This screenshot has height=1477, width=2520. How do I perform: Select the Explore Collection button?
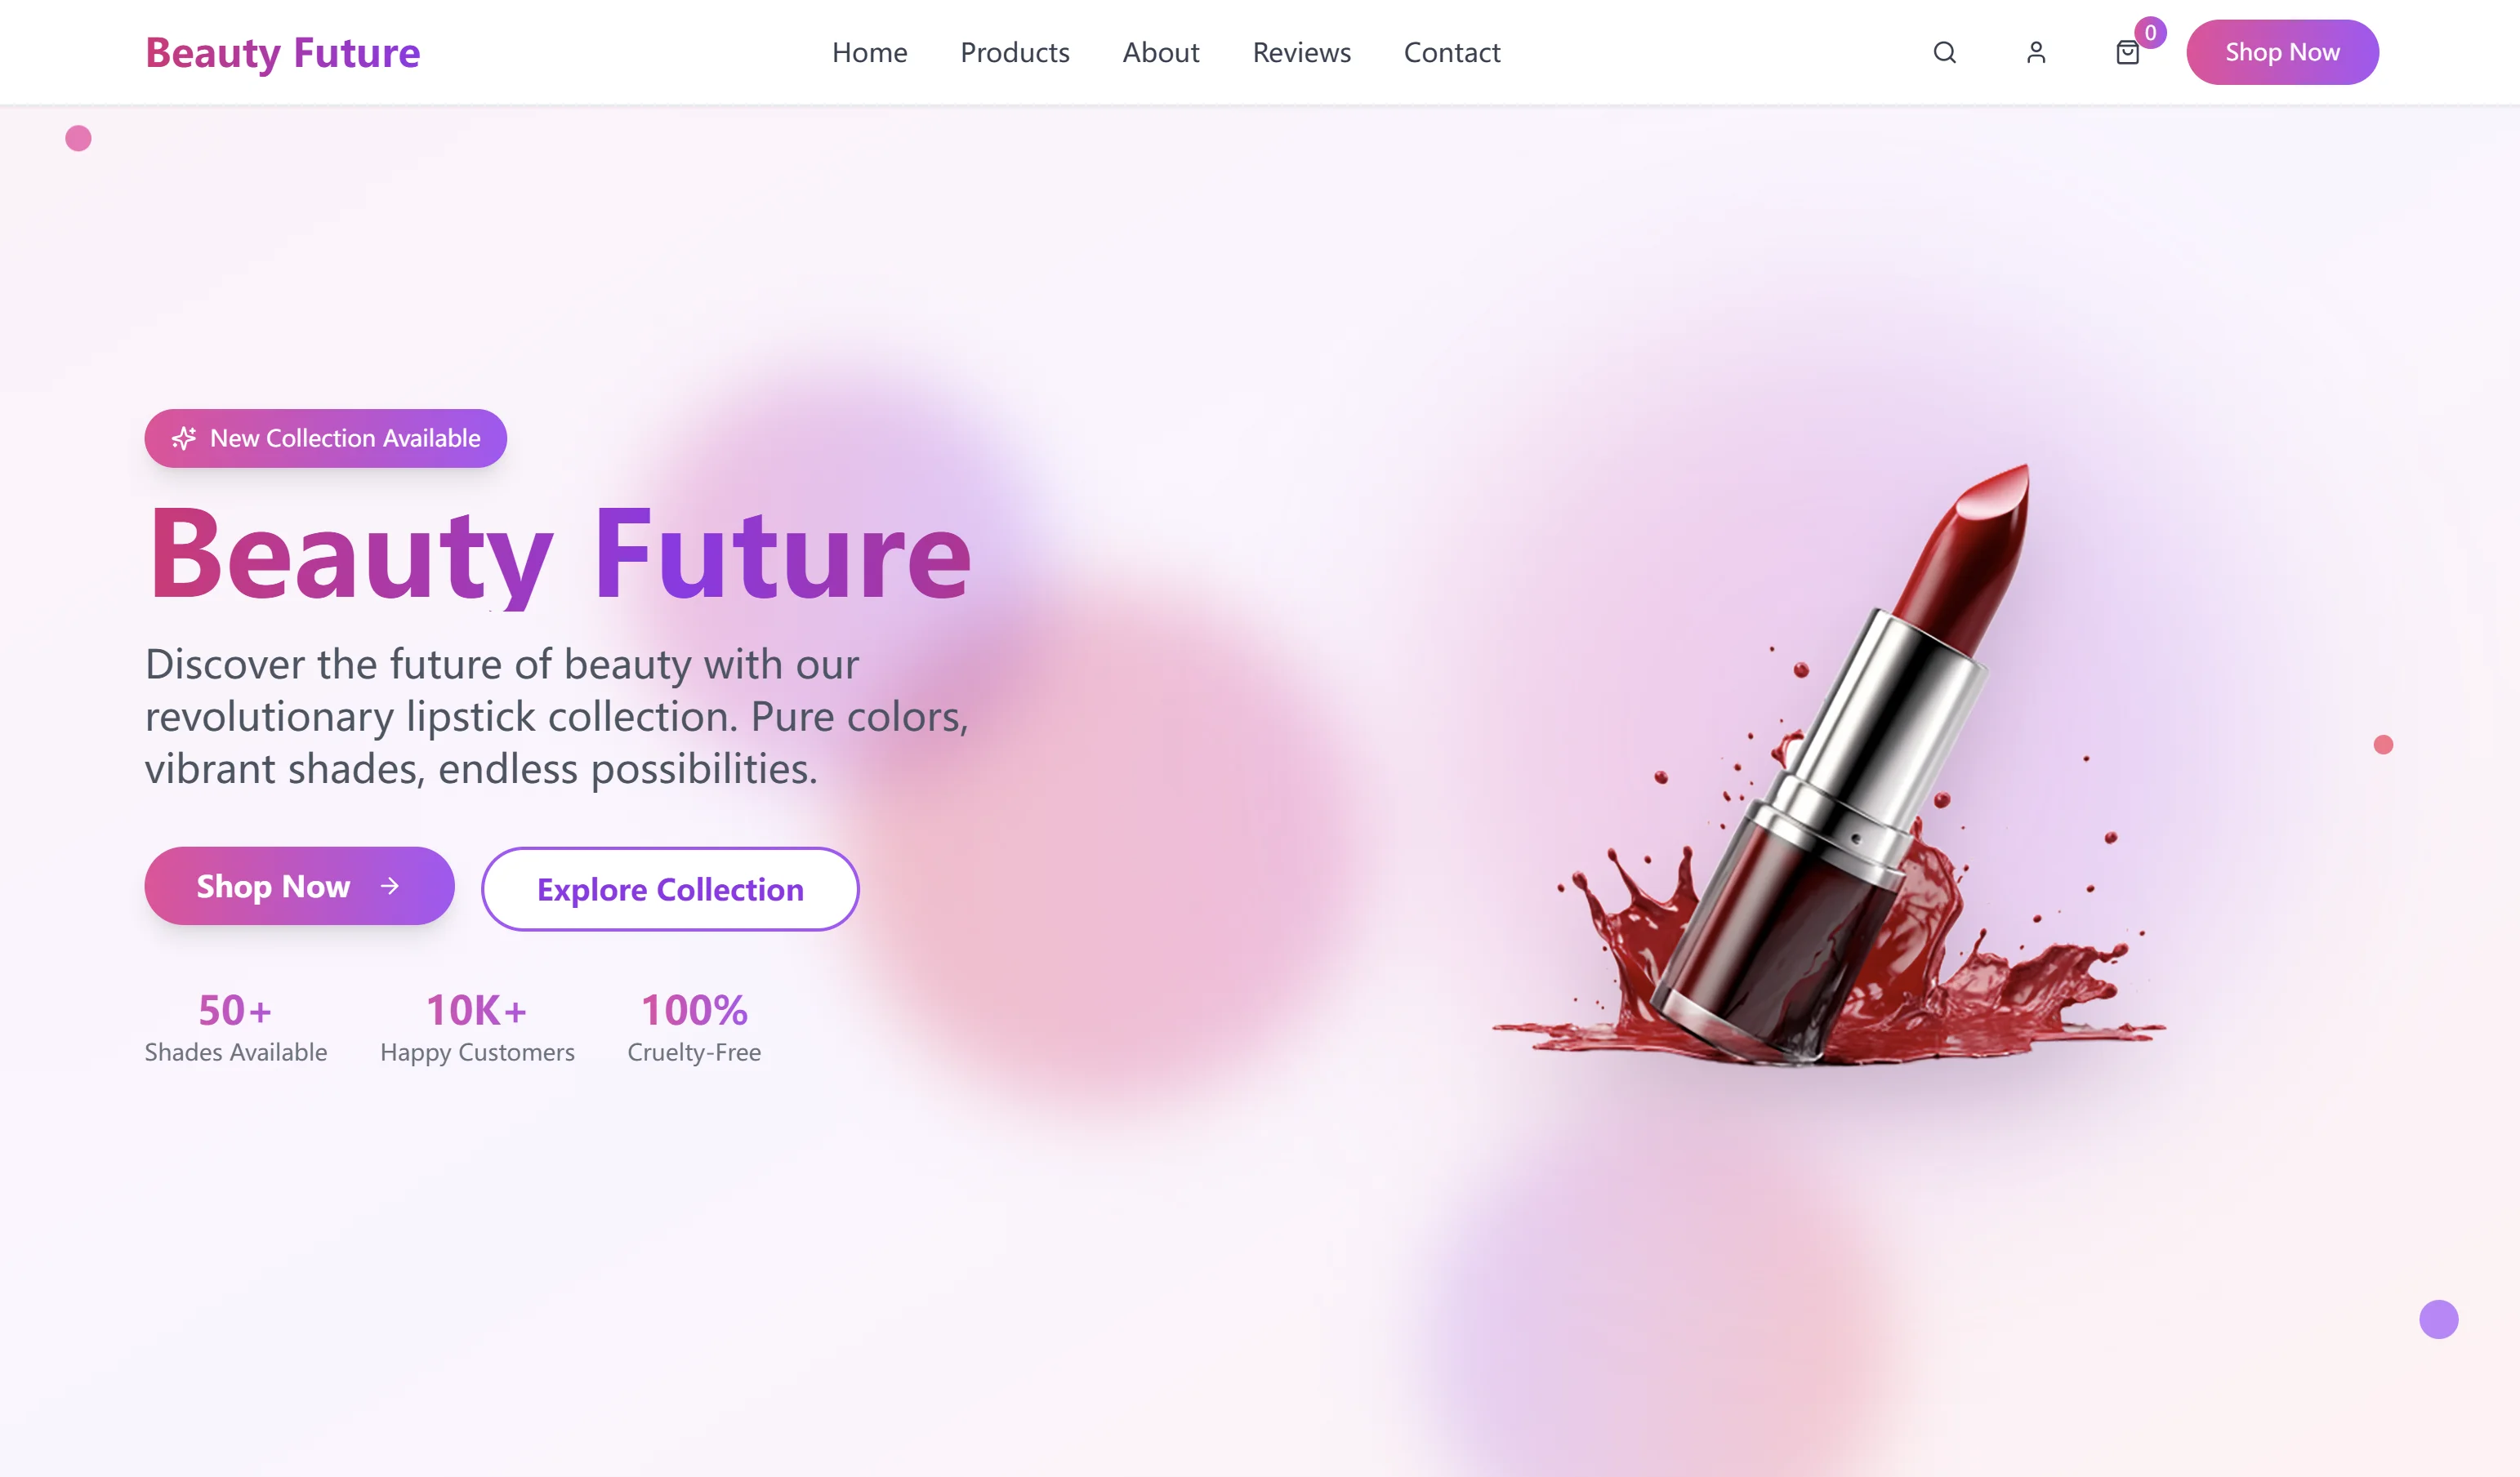(x=670, y=888)
